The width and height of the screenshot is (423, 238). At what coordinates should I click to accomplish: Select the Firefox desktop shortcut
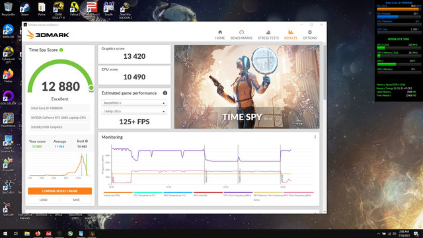(9, 75)
